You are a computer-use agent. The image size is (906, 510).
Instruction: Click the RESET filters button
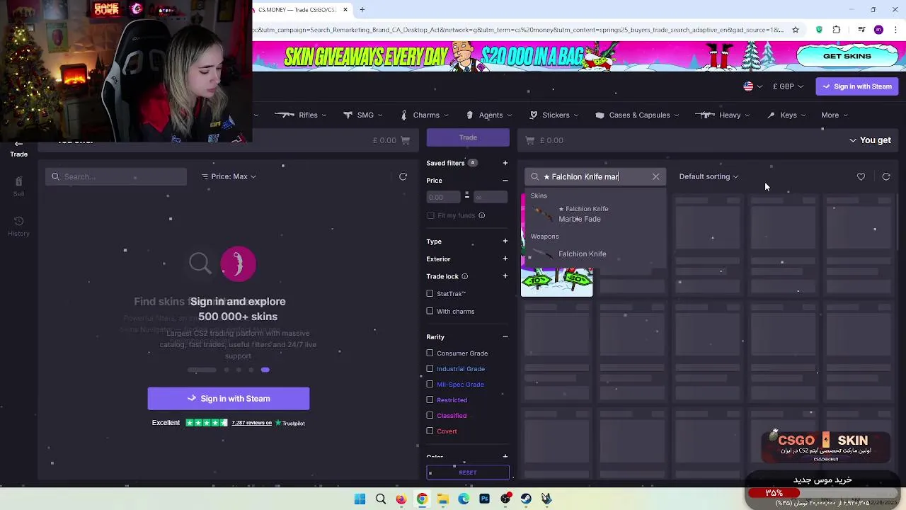468,472
